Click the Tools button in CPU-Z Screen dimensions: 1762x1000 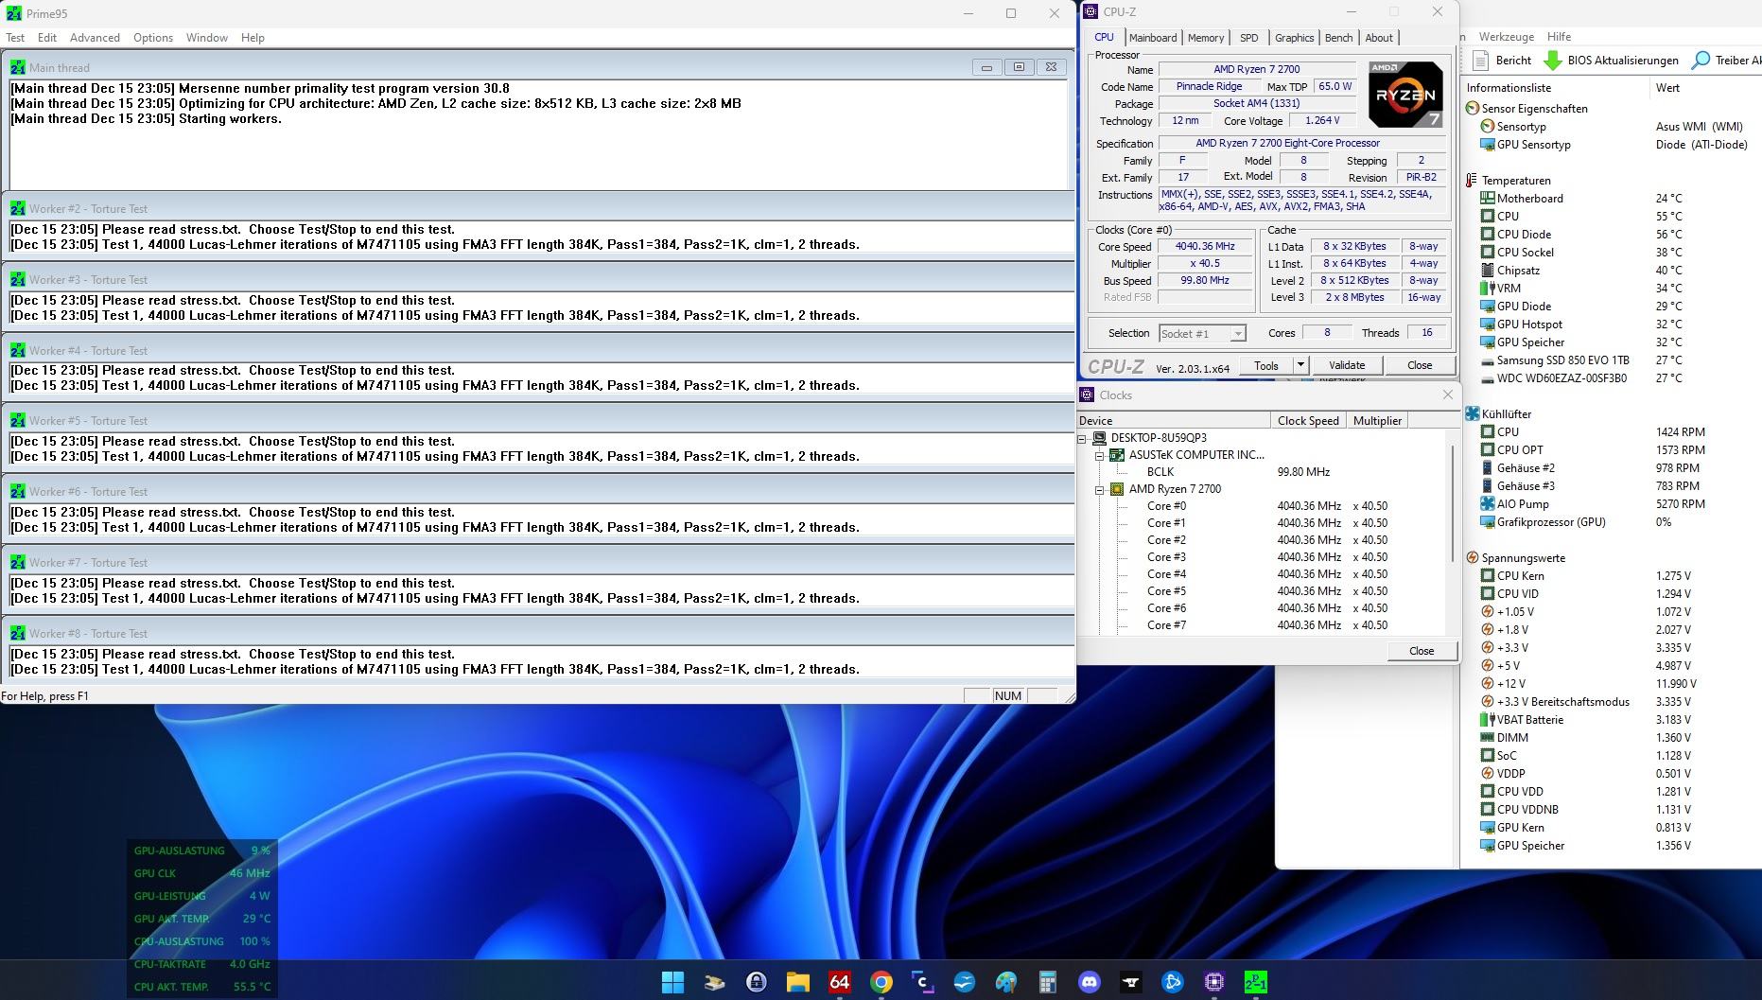(x=1266, y=365)
